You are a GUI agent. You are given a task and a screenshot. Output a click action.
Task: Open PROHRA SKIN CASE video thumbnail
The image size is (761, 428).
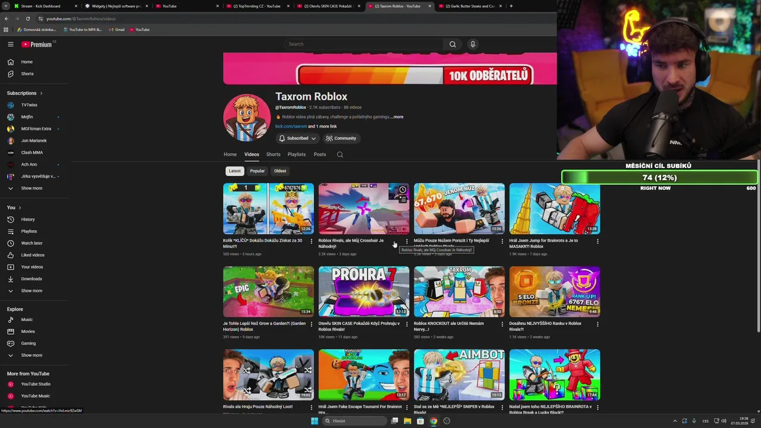[364, 291]
